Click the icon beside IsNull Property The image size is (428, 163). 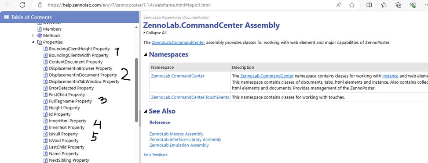pos(46,134)
